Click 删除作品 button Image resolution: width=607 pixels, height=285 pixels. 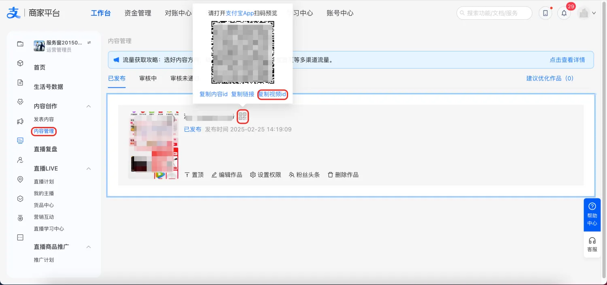tap(343, 175)
